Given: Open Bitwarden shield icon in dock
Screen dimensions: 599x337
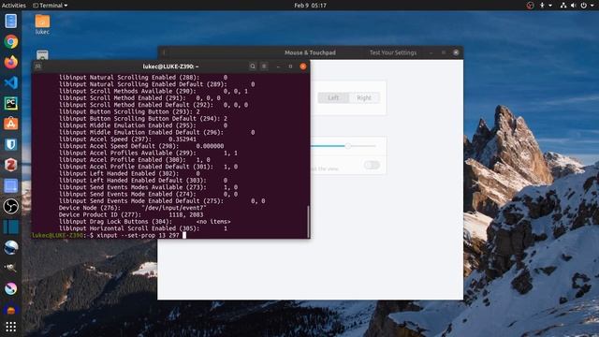Looking at the screenshot, I should (10, 144).
